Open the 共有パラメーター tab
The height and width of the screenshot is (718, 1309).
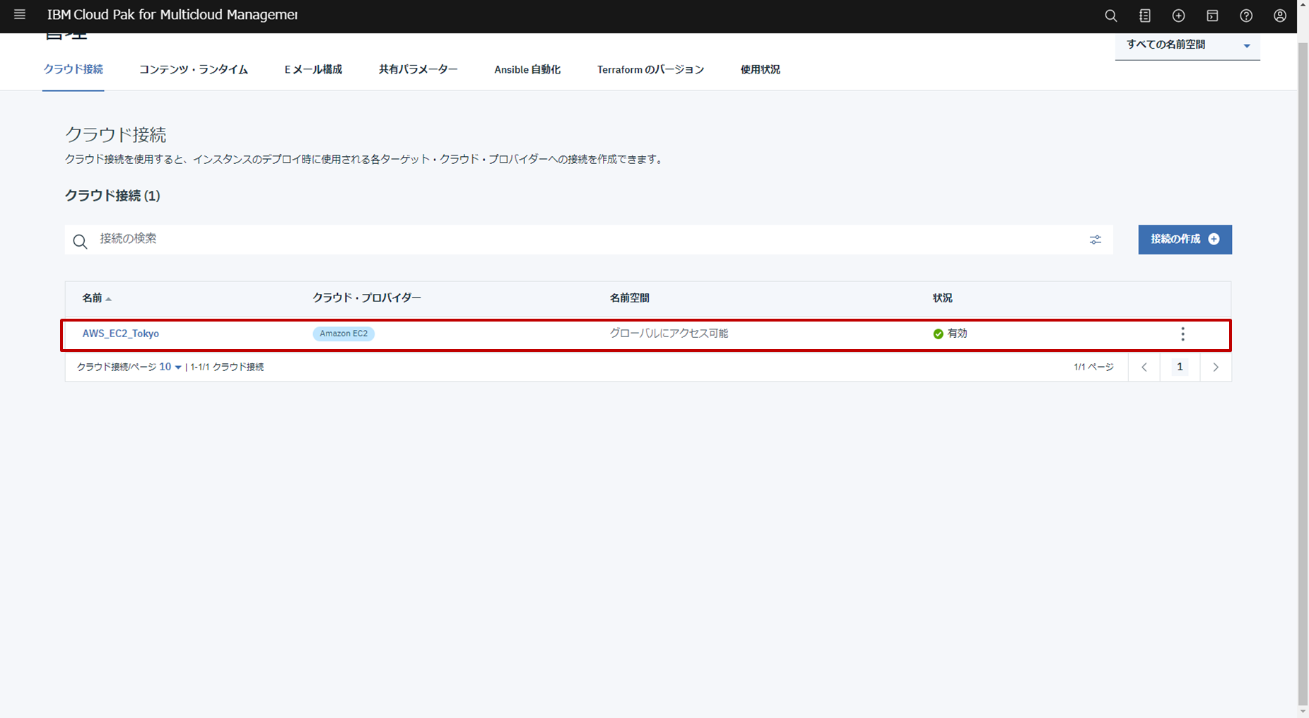coord(418,69)
